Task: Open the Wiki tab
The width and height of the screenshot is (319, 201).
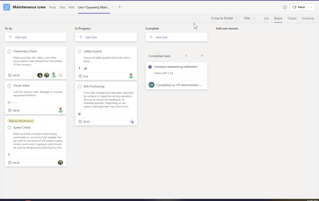Action: click(x=72, y=7)
